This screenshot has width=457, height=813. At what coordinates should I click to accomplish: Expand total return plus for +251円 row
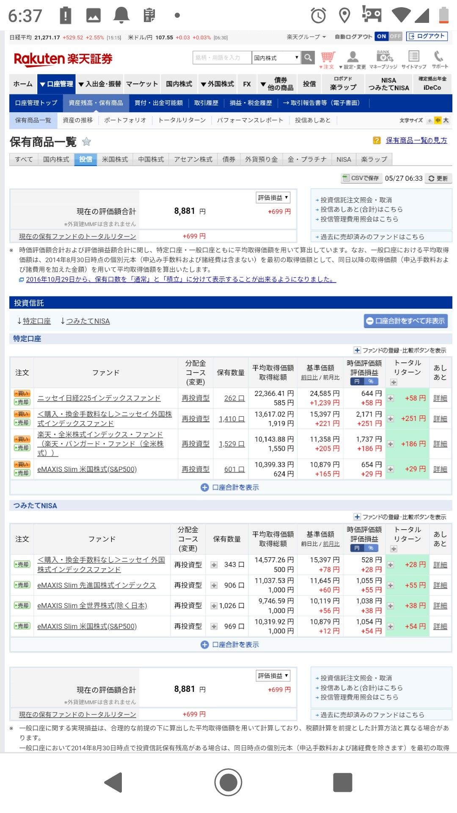pos(390,418)
